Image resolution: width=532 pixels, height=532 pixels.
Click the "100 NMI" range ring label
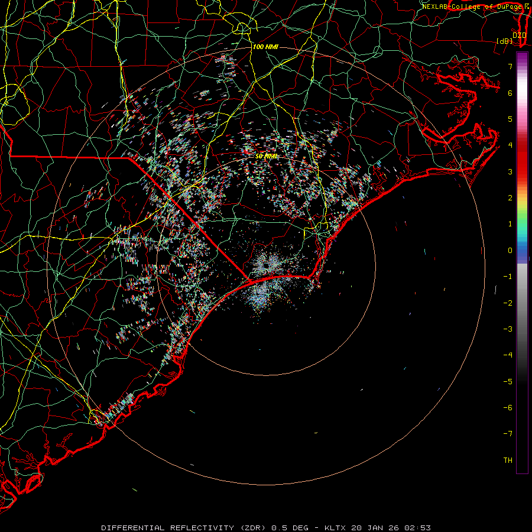pyautogui.click(x=265, y=47)
